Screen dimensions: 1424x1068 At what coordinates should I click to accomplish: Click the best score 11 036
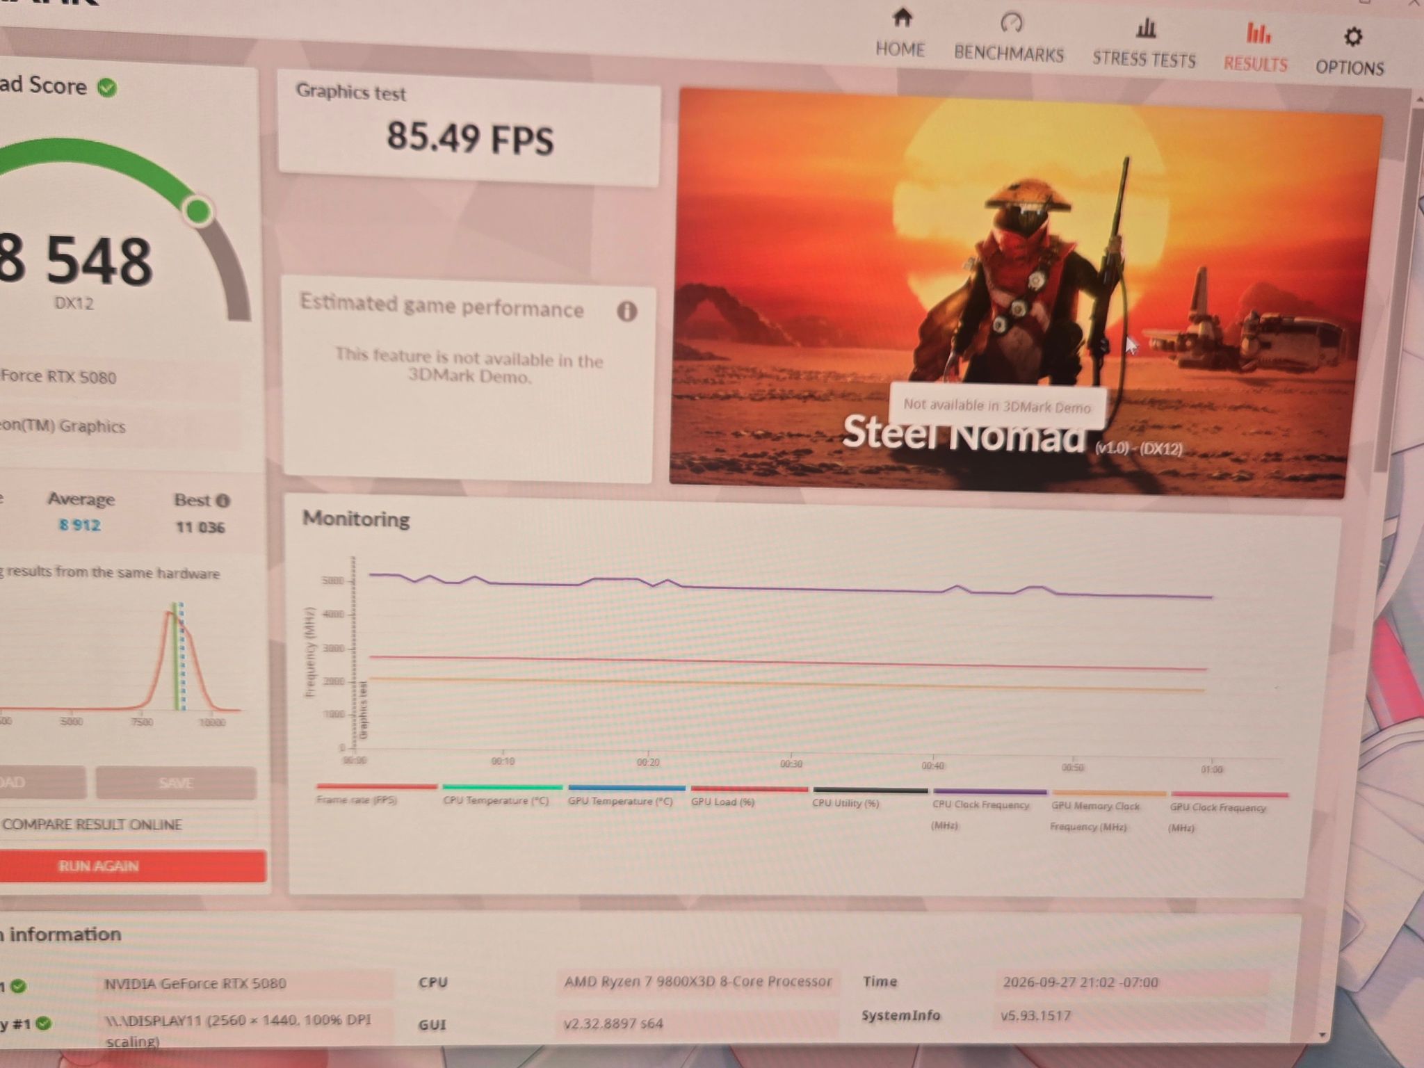coord(200,527)
